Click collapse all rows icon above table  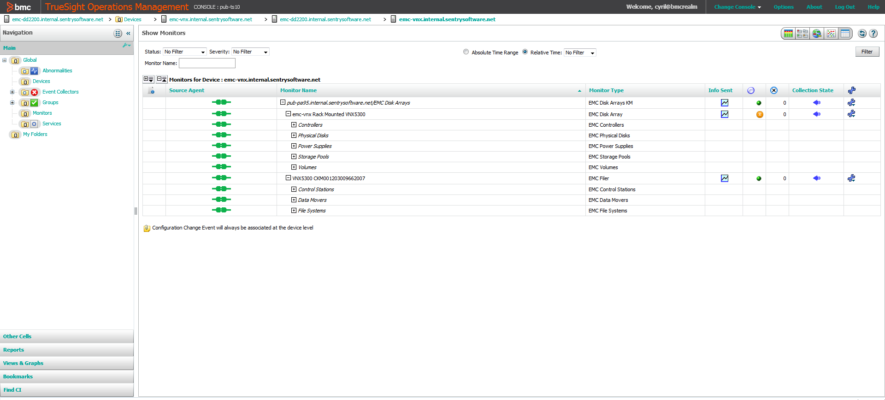(x=161, y=79)
